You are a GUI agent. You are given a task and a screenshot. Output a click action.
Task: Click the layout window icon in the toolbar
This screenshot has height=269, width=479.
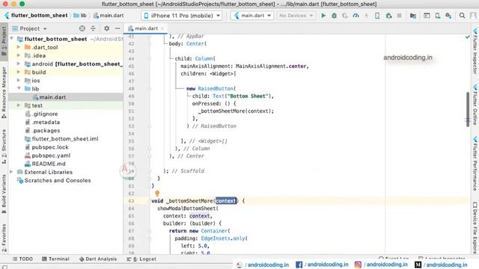427,16
